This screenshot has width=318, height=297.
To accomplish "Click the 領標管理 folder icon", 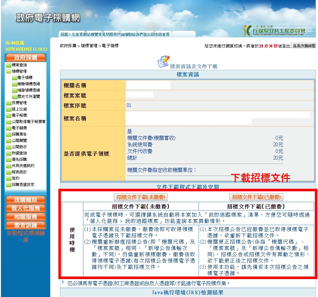I will click(9, 71).
